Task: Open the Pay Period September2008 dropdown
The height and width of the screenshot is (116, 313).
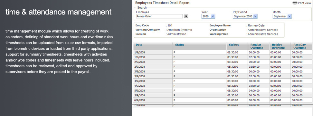Action: [x=245, y=16]
